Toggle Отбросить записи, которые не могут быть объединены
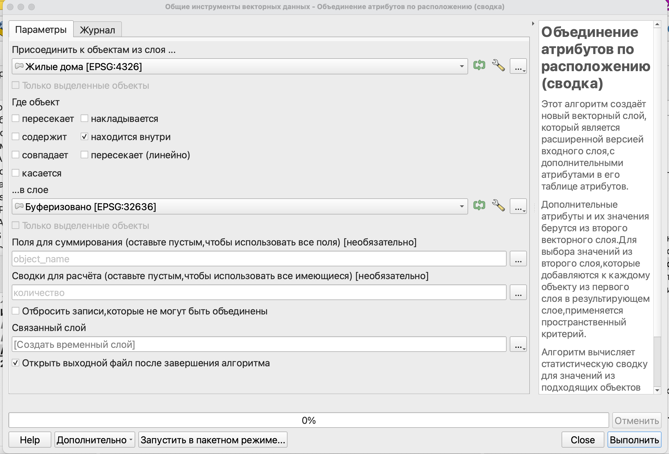Image resolution: width=669 pixels, height=454 pixels. pos(16,311)
